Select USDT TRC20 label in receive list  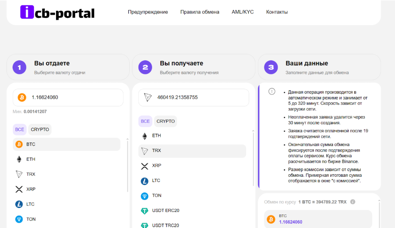(165, 225)
